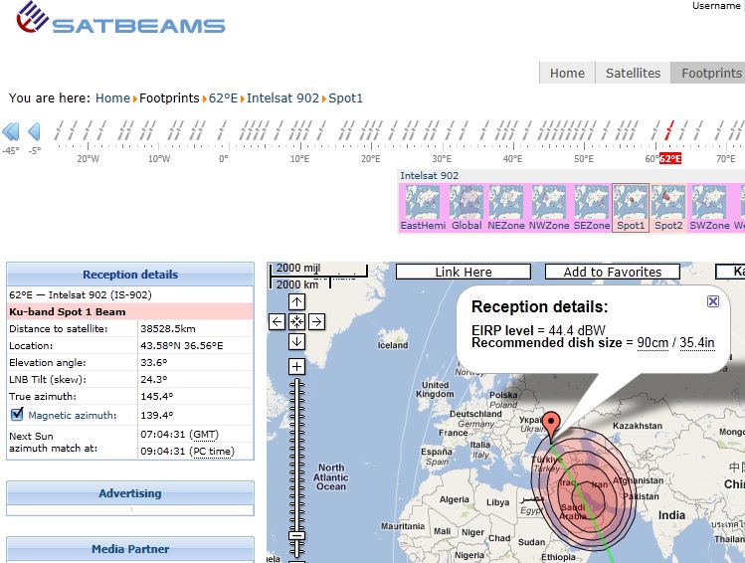The image size is (745, 563).
Task: Click the map zoom slider handle
Action: (x=297, y=535)
